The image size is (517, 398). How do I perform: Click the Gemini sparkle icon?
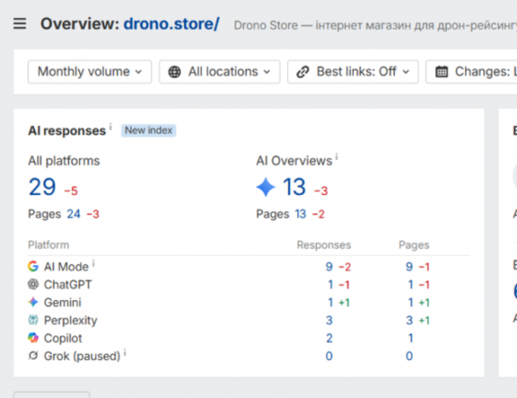(x=33, y=302)
